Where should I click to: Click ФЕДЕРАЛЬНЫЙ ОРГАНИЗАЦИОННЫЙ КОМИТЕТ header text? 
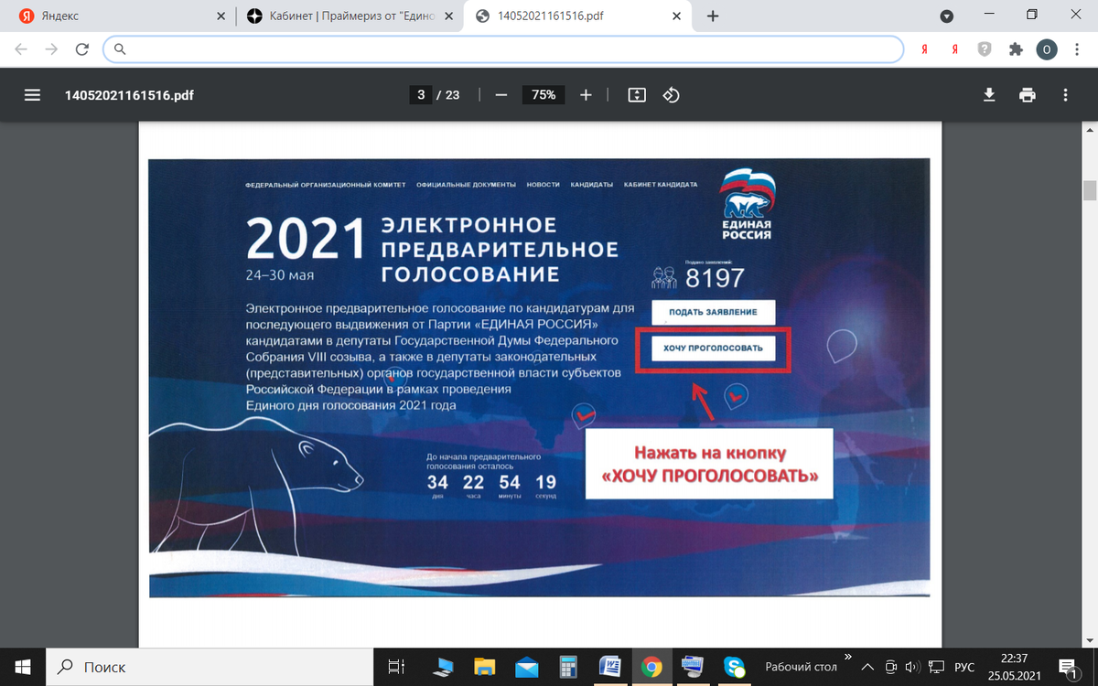click(x=326, y=185)
